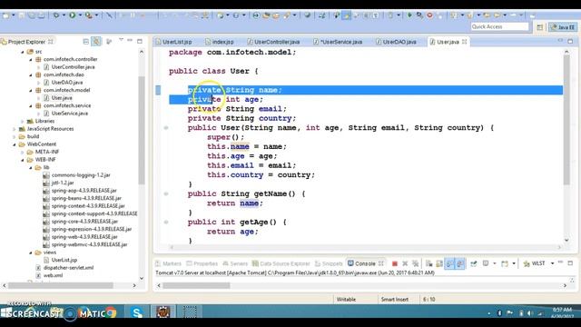Collapse the User constructor fold marker

coord(166,128)
